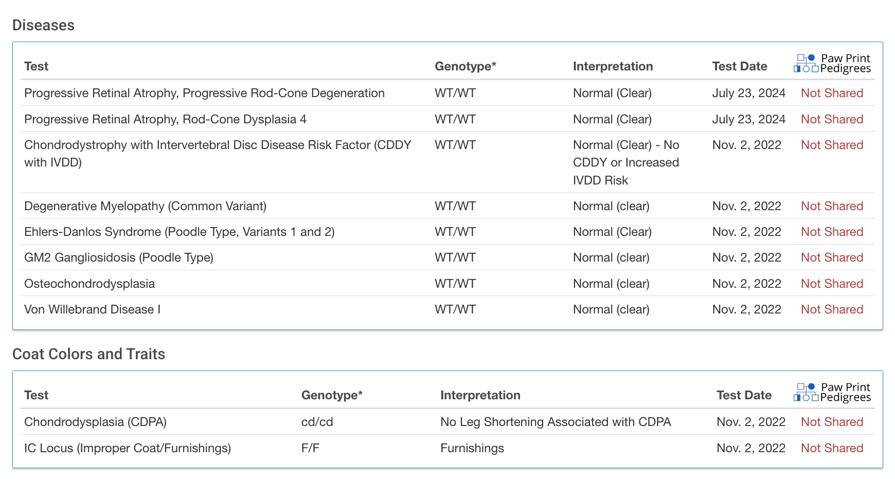Click Not Shared for Progressive Rod-Cone Degeneration

point(832,93)
